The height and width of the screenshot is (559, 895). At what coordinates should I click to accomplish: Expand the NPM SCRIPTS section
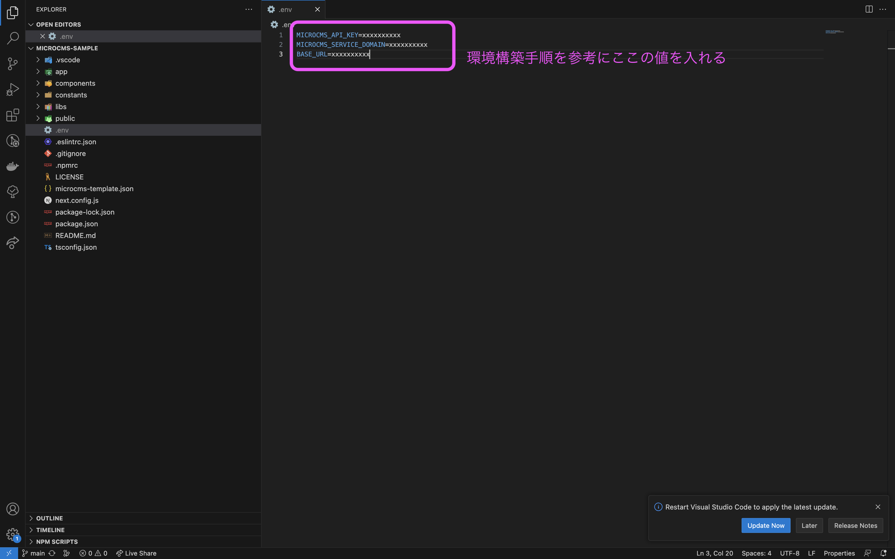(56, 542)
